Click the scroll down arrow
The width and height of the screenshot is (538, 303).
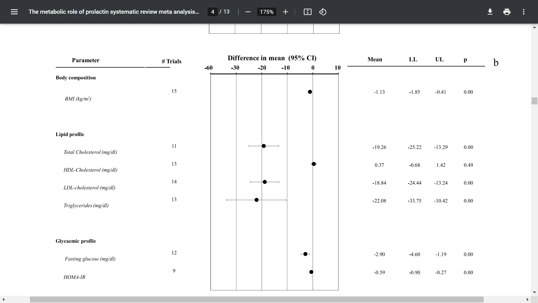(534, 292)
